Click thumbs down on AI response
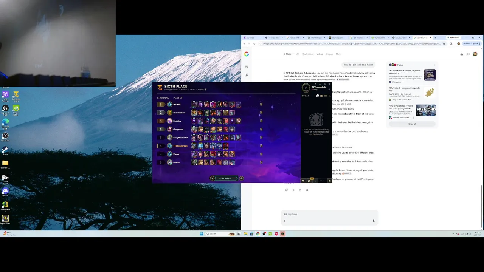Image resolution: width=484 pixels, height=272 pixels. 307,190
